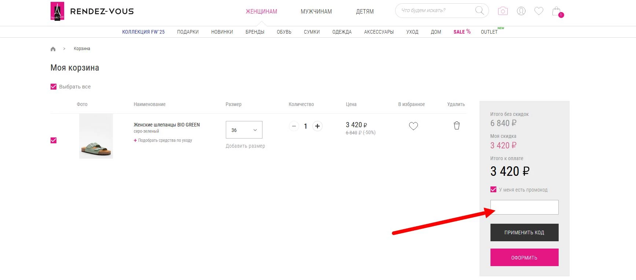Open the size 36 dropdown
636x280 pixels.
[x=244, y=130]
